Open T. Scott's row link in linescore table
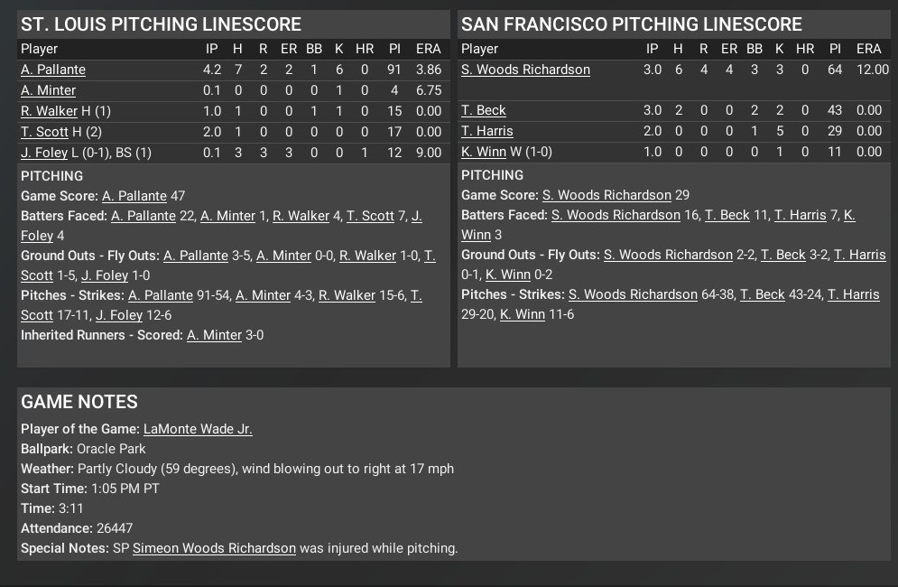 44,132
